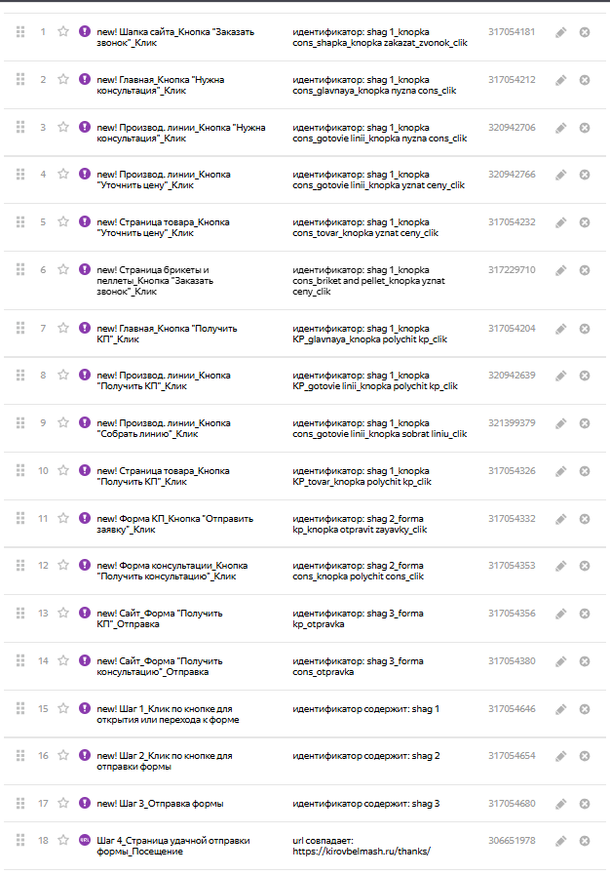Toggle the favorite star on goal 11
The height and width of the screenshot is (874, 610).
63,518
